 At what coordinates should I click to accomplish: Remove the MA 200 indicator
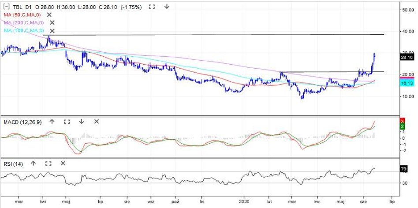[52, 23]
